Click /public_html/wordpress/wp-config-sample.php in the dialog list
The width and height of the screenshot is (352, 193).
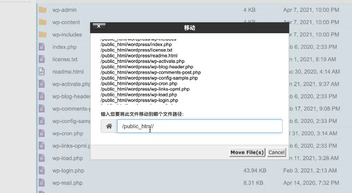click(149, 78)
